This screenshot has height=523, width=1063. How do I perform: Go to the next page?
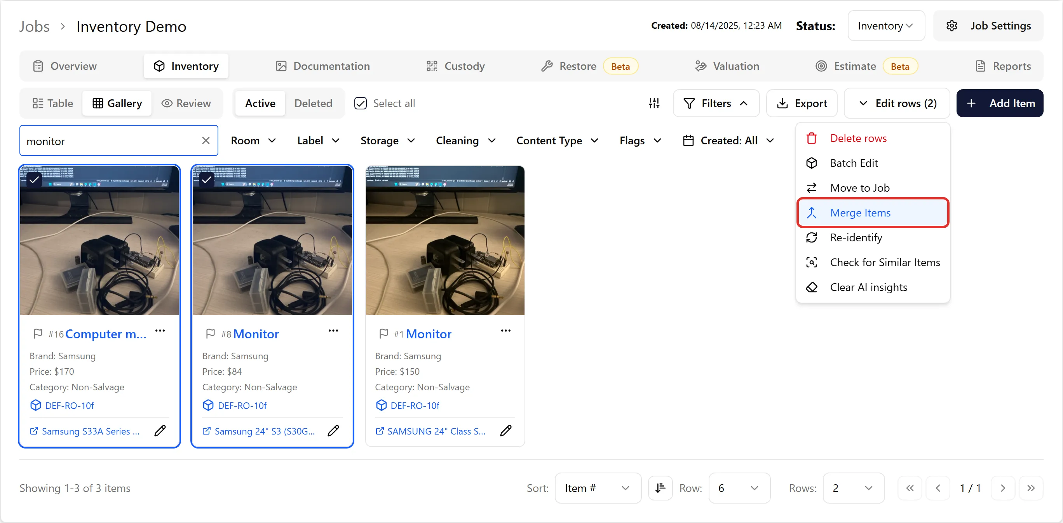coord(1003,488)
